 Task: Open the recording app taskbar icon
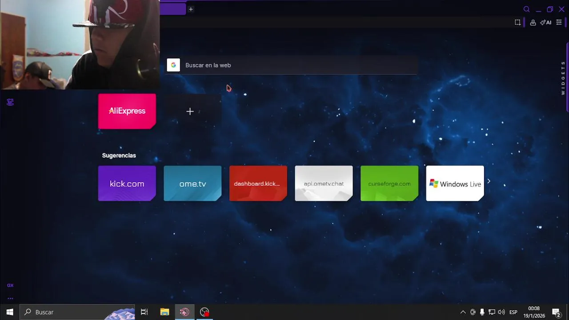tap(204, 312)
